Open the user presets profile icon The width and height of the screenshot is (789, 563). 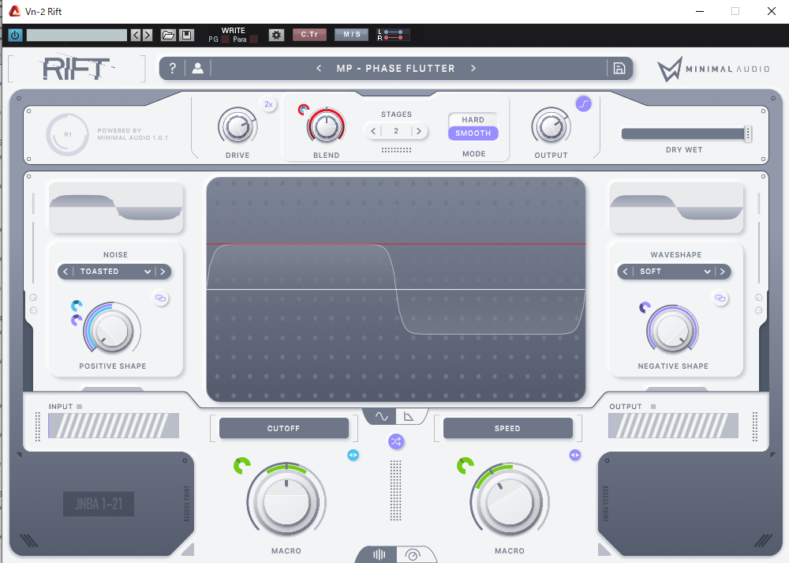pyautogui.click(x=198, y=68)
